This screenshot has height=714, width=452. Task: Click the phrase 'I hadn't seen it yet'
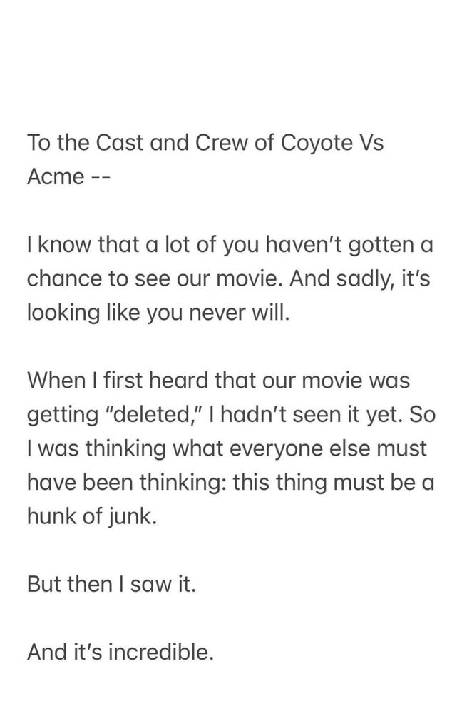(x=321, y=414)
